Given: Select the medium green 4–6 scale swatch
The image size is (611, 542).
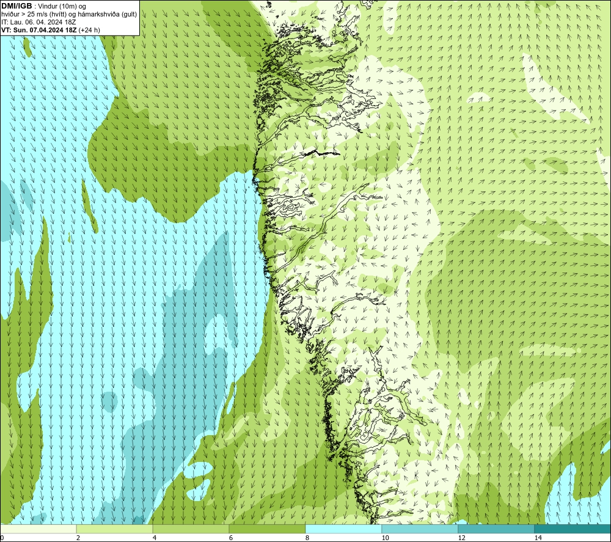Looking at the screenshot, I should pos(191,529).
